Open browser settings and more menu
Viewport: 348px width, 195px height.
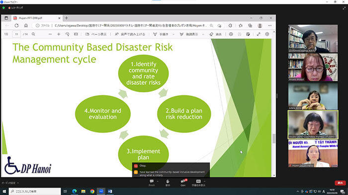[x=270, y=26]
